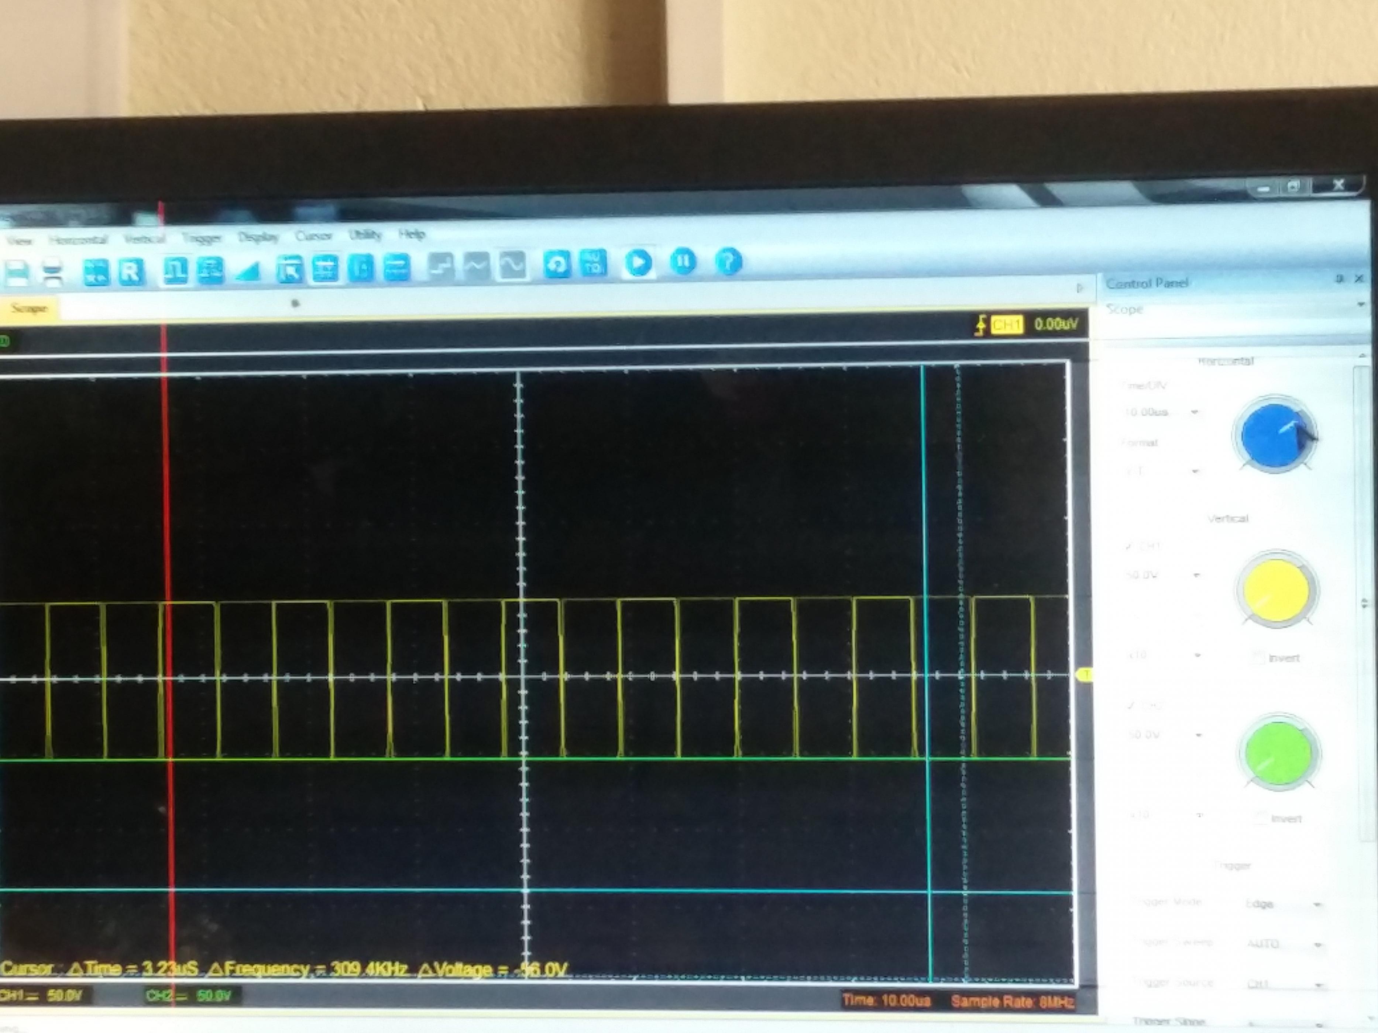Viewport: 1378px width, 1033px height.
Task: Click the blue horizontal Time/DIV knob
Action: tap(1275, 434)
